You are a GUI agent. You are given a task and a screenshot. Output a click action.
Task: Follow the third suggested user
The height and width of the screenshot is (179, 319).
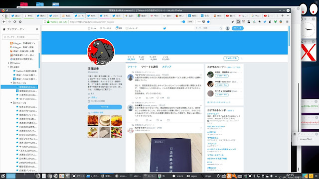(x=222, y=95)
